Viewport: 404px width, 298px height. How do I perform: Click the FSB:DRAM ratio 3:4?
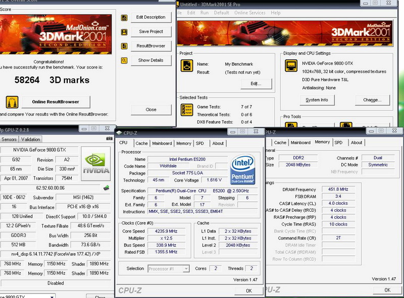(338, 196)
